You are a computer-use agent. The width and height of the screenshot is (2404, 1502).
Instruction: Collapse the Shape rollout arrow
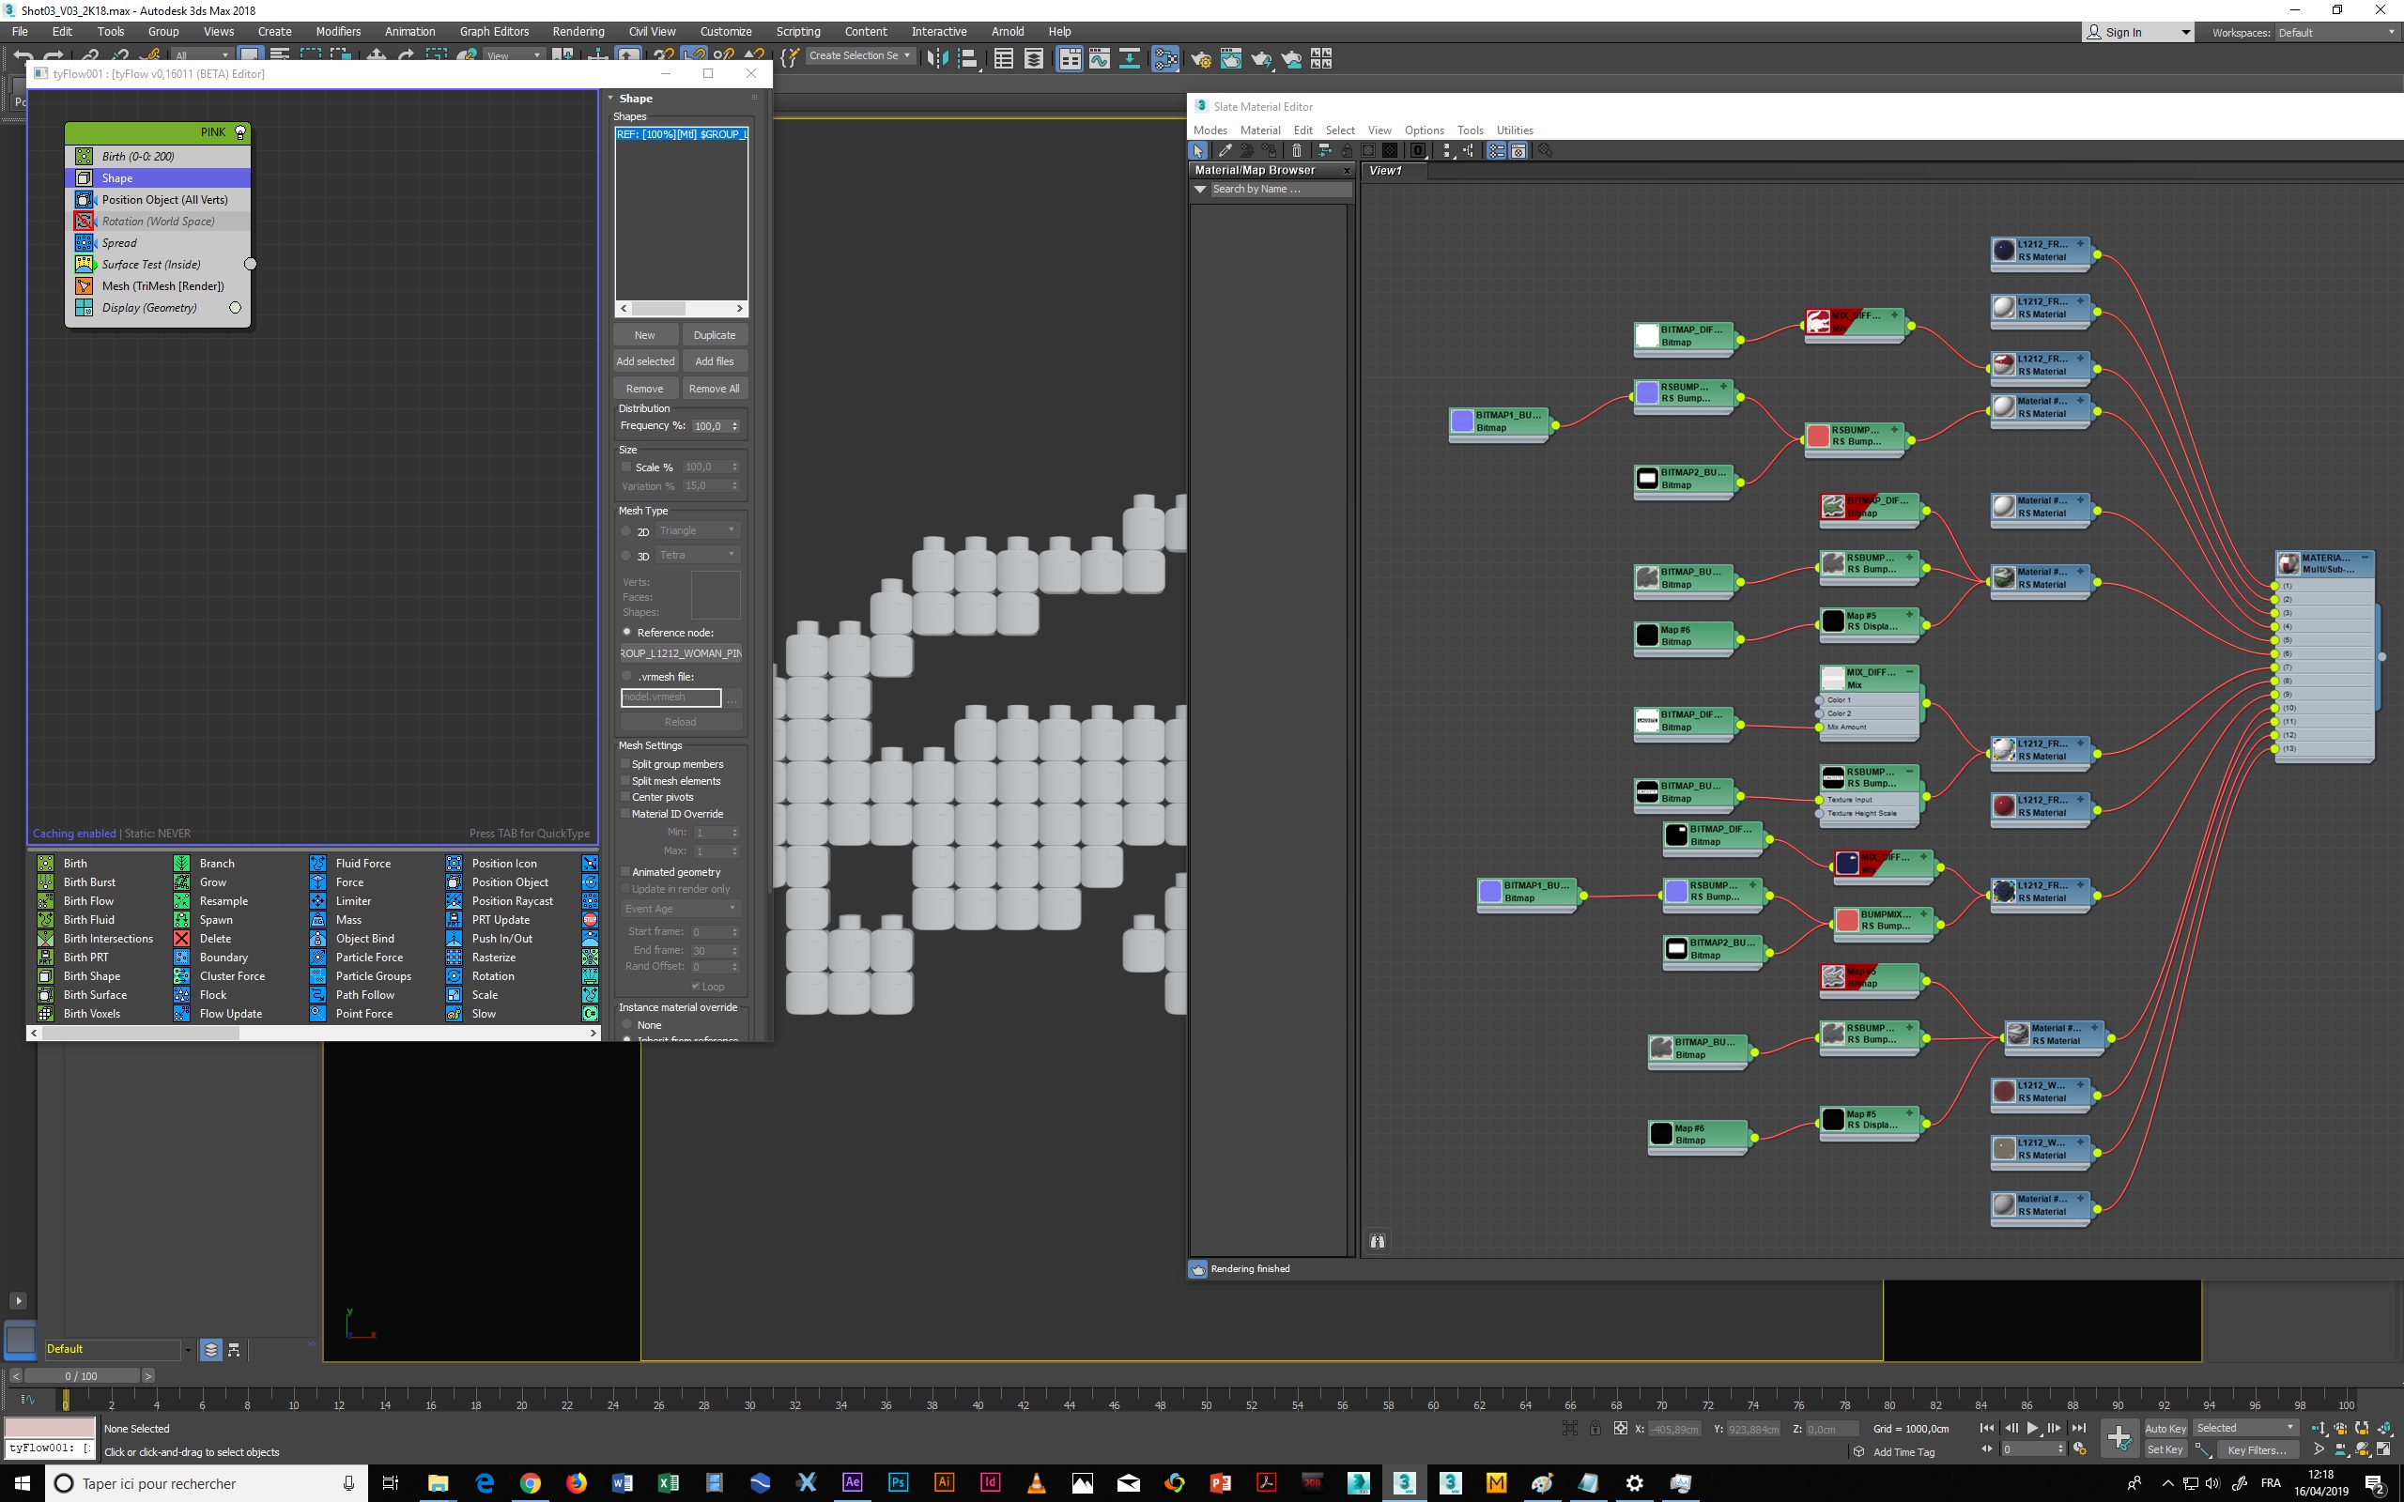coord(611,99)
